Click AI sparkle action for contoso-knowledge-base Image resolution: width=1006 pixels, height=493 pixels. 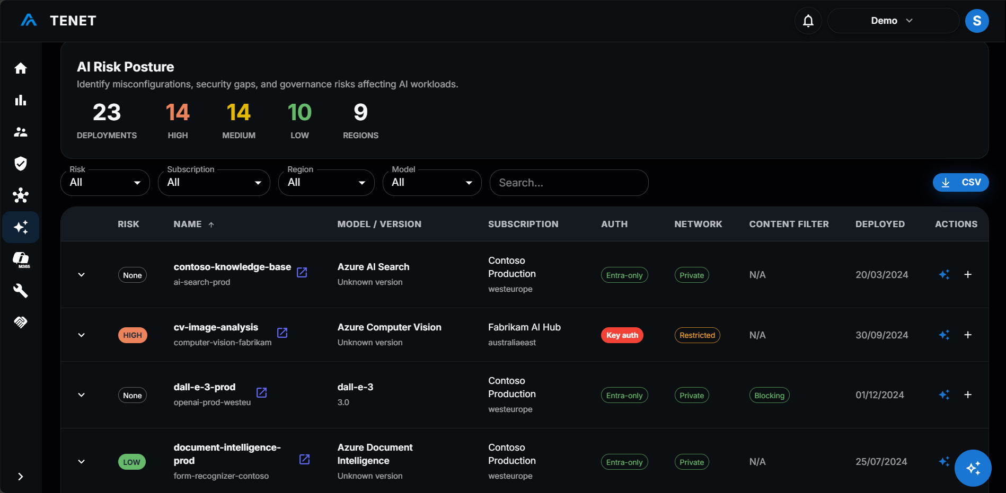point(944,274)
